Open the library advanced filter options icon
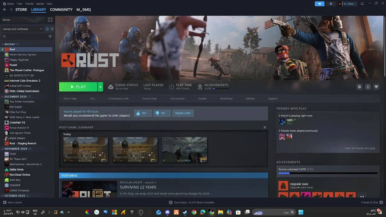The width and height of the screenshot is (386, 217). point(50,36)
